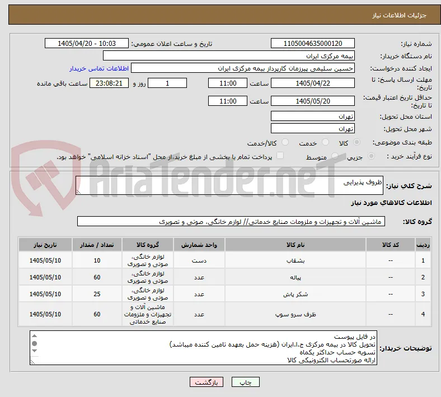
Task: Click the شکر پاش item name cell
Action: pos(295,295)
